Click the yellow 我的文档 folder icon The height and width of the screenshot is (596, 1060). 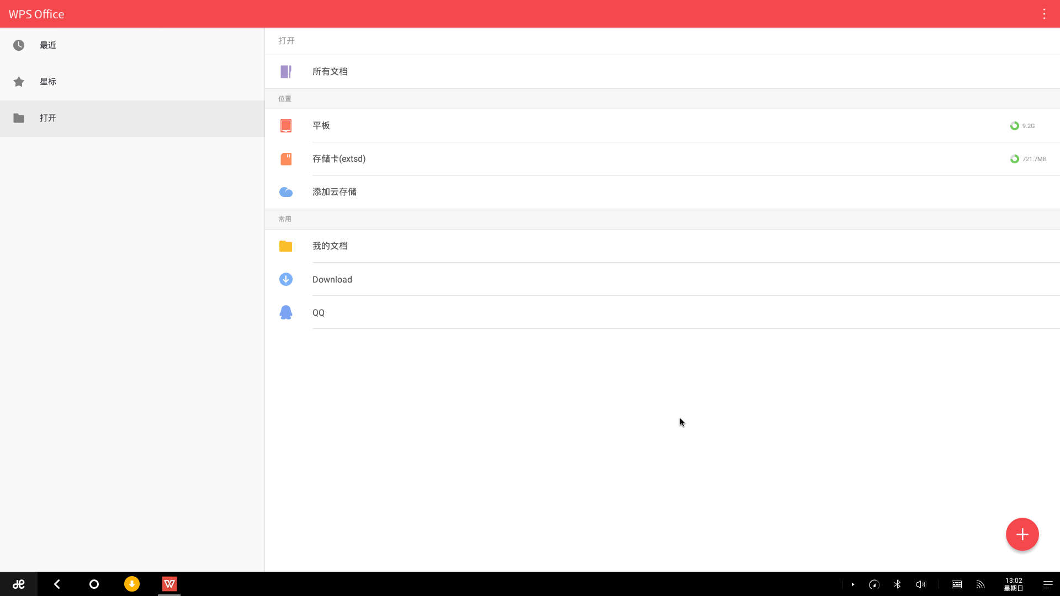(285, 246)
